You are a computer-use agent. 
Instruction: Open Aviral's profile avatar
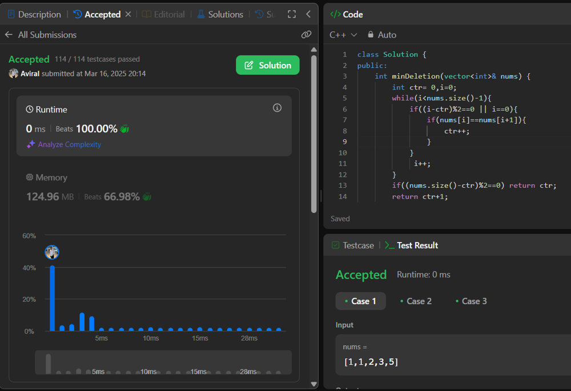(x=14, y=74)
